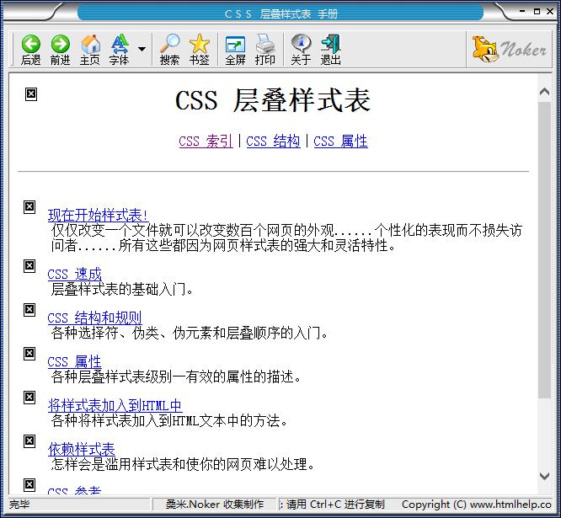Open the 依赖样式表 link
The image size is (561, 518).
[81, 449]
